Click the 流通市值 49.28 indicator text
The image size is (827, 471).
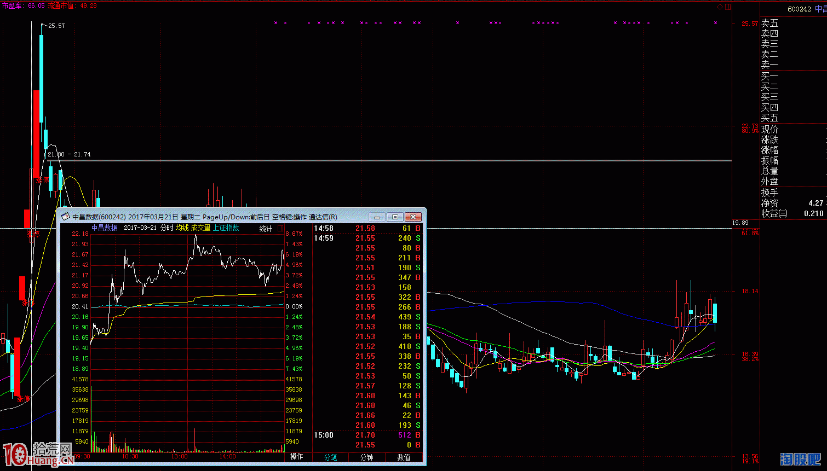pyautogui.click(x=72, y=5)
